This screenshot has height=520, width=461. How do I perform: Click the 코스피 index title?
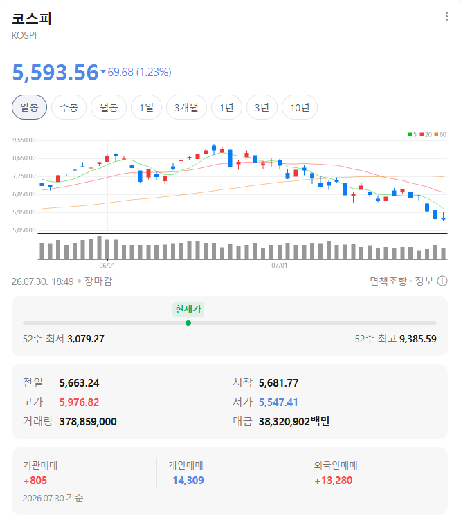32,19
